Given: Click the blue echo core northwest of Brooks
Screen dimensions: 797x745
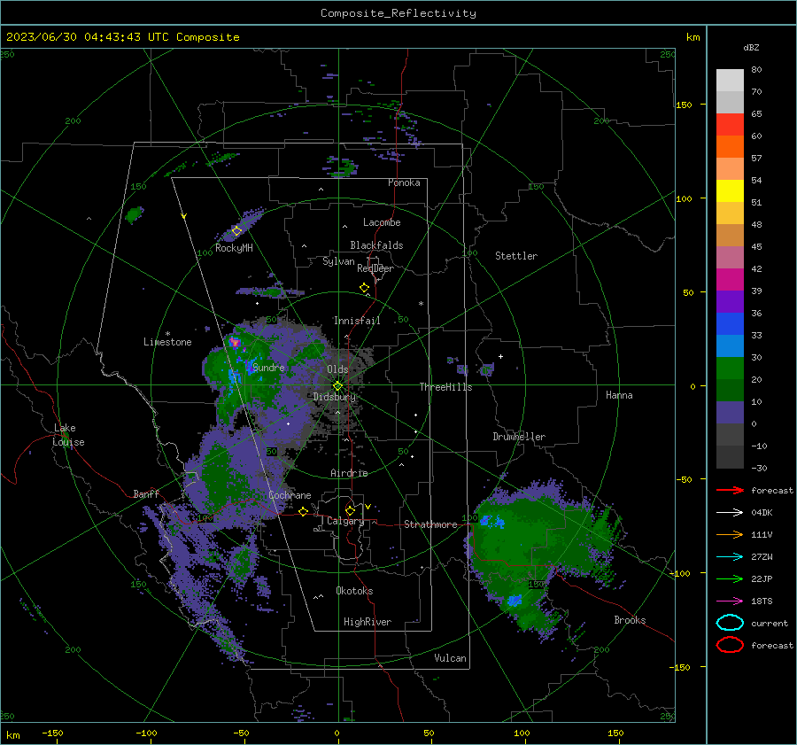Looking at the screenshot, I should [x=515, y=601].
